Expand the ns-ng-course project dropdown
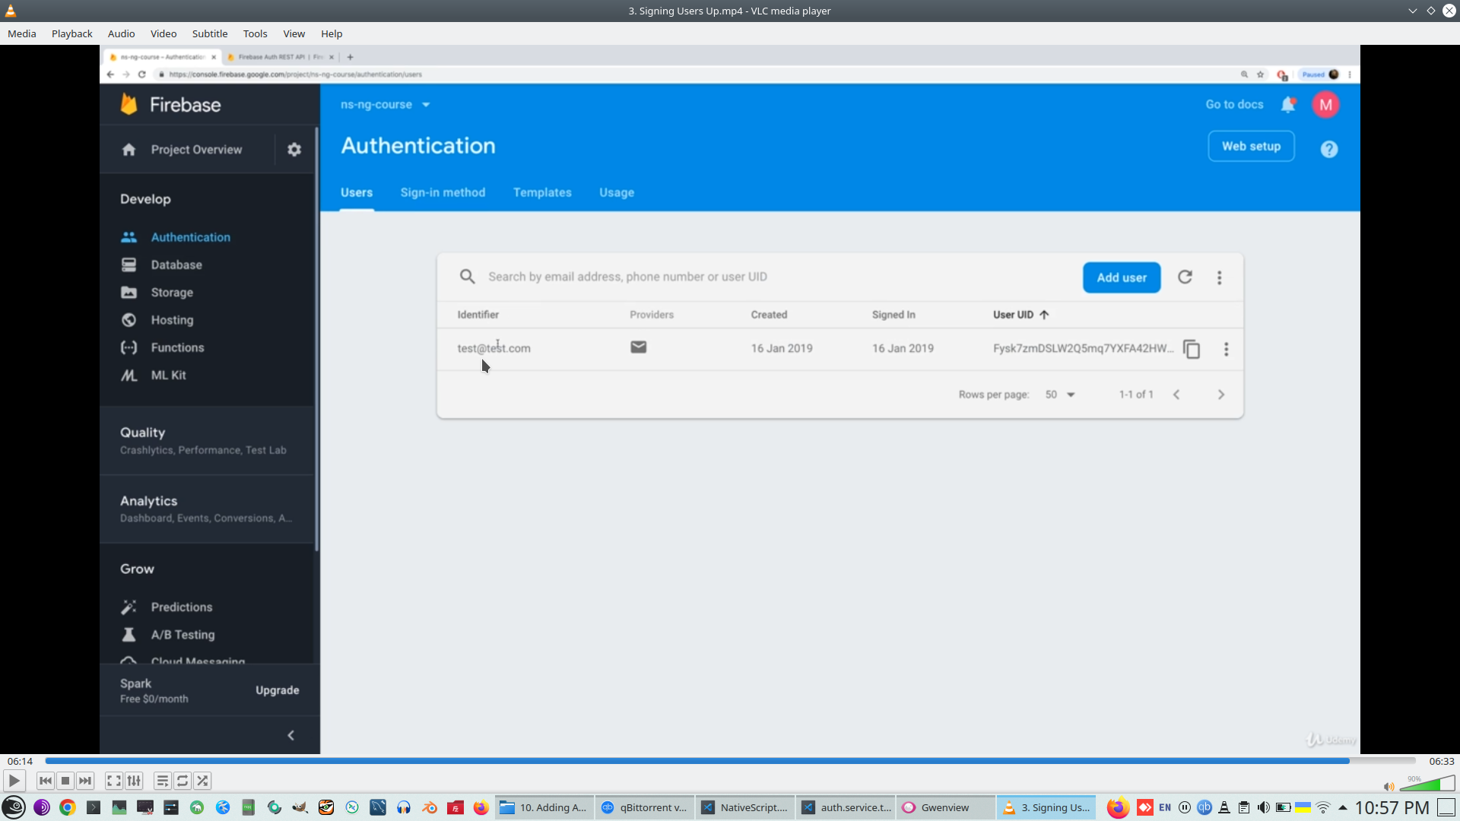This screenshot has width=1460, height=821. point(426,105)
